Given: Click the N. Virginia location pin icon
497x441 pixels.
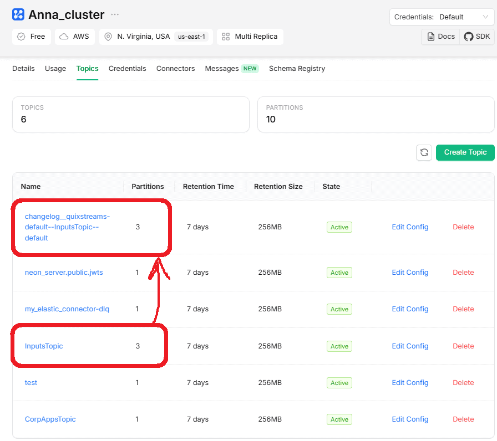Looking at the screenshot, I should point(108,37).
